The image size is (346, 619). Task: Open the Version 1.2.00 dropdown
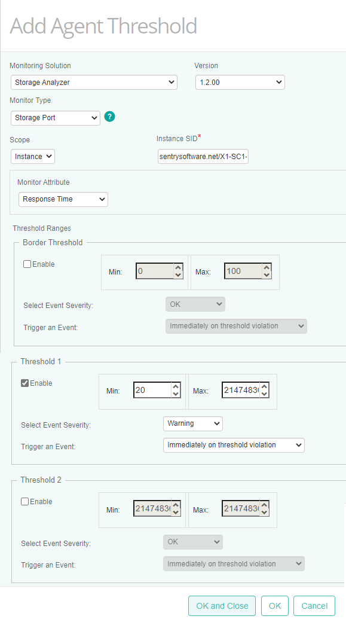coord(240,83)
